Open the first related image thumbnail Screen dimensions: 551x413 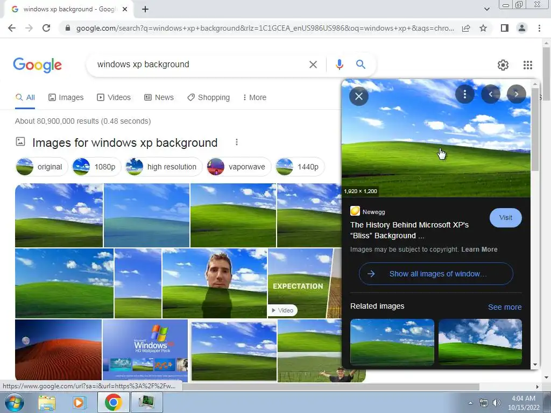[392, 342]
